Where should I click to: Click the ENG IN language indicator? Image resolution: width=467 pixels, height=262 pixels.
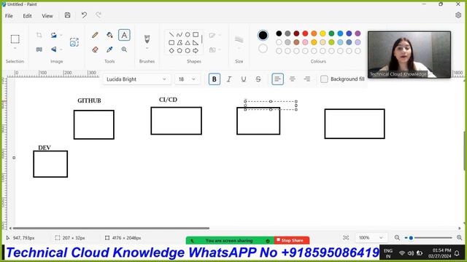click(x=387, y=253)
